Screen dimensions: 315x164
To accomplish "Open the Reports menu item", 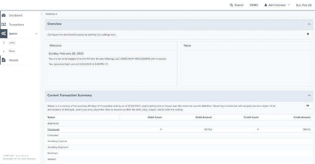I will 14,60.
